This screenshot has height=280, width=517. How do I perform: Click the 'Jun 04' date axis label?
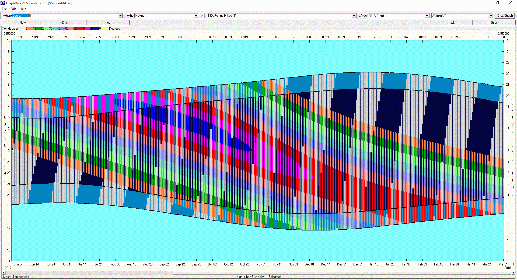(x=18, y=264)
